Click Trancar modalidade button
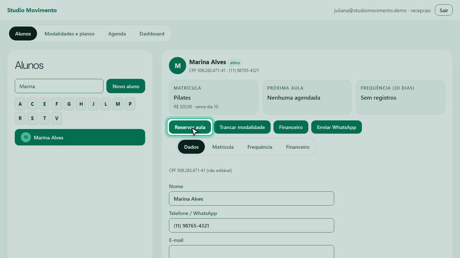Image resolution: width=460 pixels, height=258 pixels. [x=242, y=127]
